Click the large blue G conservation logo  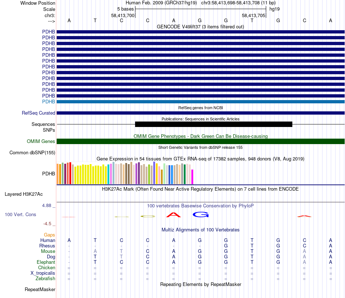tap(200, 215)
